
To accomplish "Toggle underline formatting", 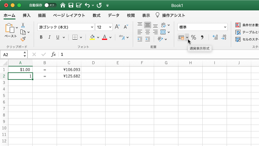I will 58,37.
